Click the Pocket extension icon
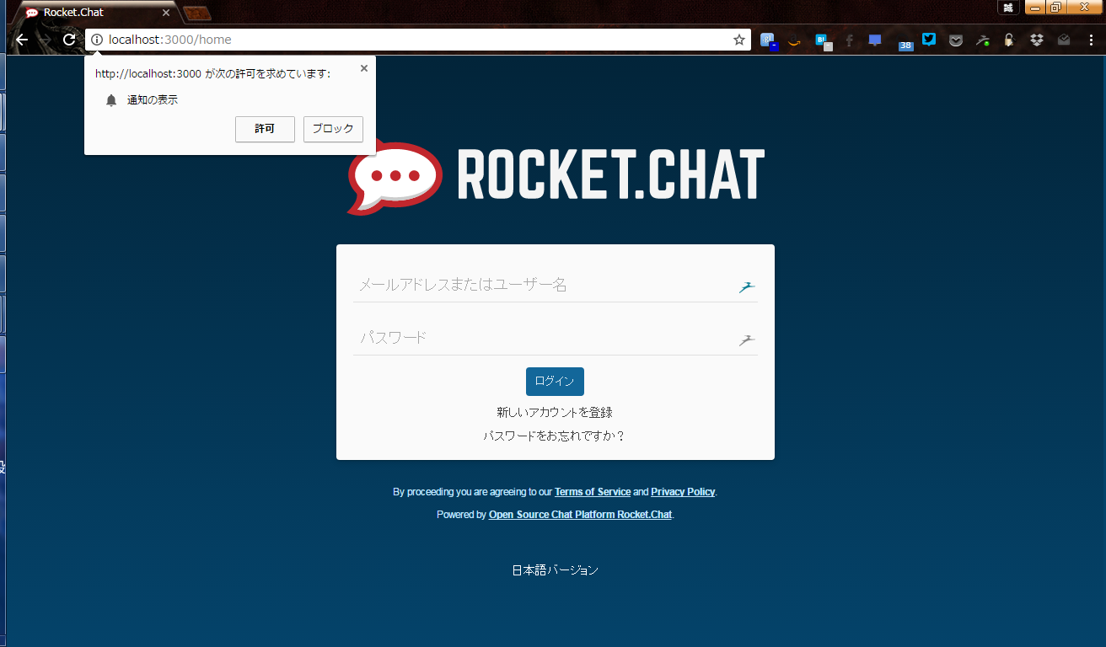 coord(955,40)
